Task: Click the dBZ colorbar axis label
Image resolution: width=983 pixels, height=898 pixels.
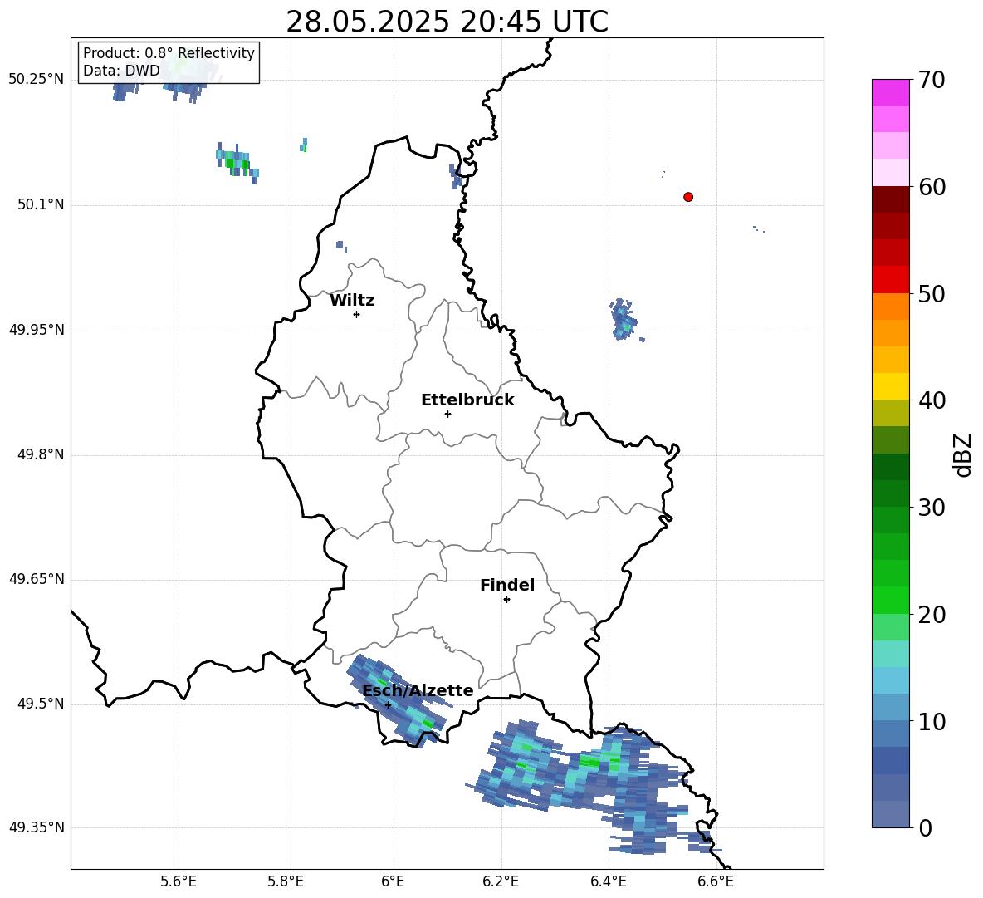Action: pyautogui.click(x=962, y=454)
